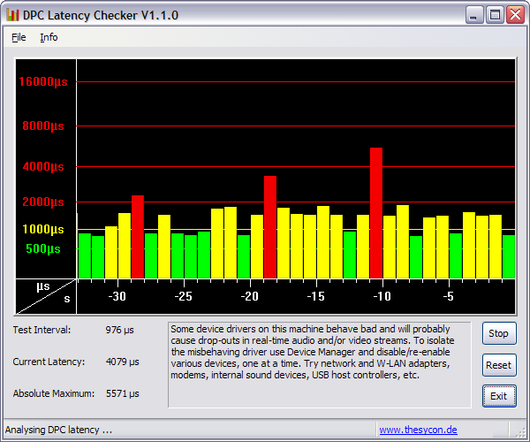Click the driver warning message text box

[x=320, y=365]
